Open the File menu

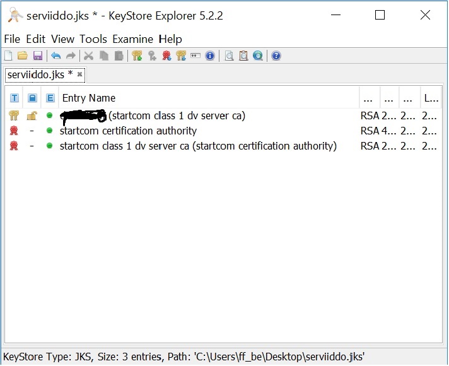(12, 39)
